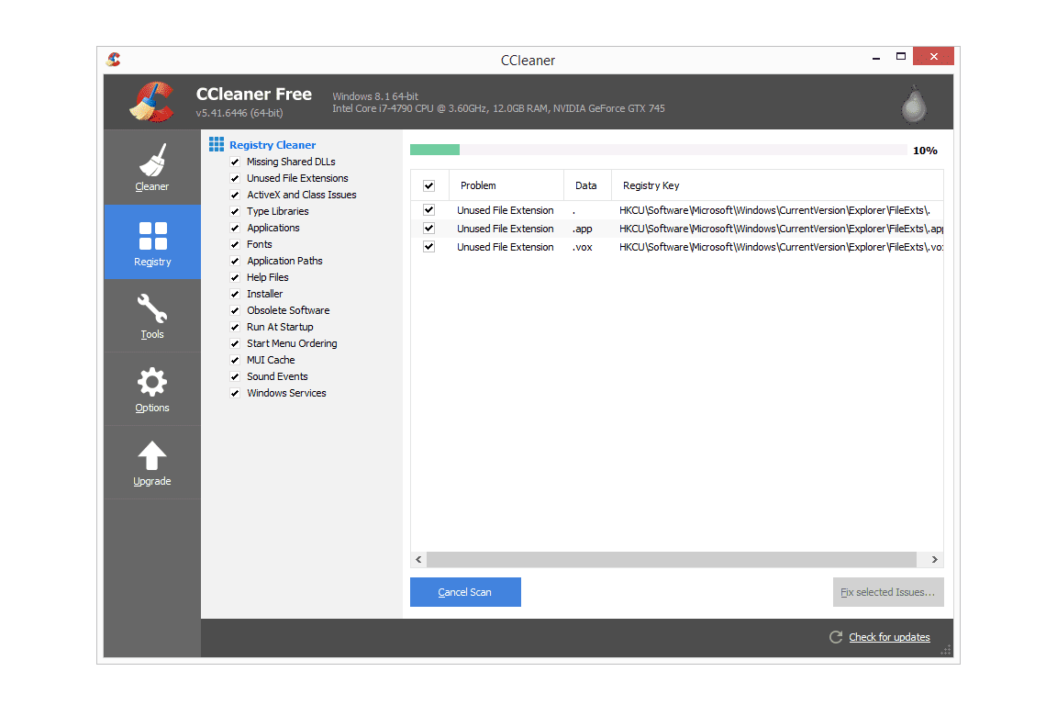This screenshot has width=1057, height=705.
Task: Uncheck the Installer option
Action: (235, 294)
